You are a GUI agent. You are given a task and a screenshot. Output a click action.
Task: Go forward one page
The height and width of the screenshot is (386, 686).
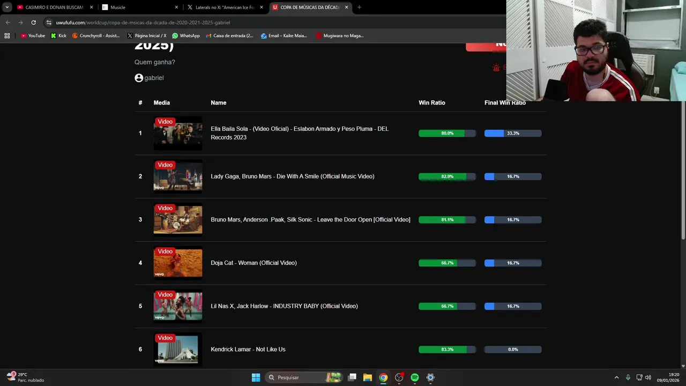20,23
